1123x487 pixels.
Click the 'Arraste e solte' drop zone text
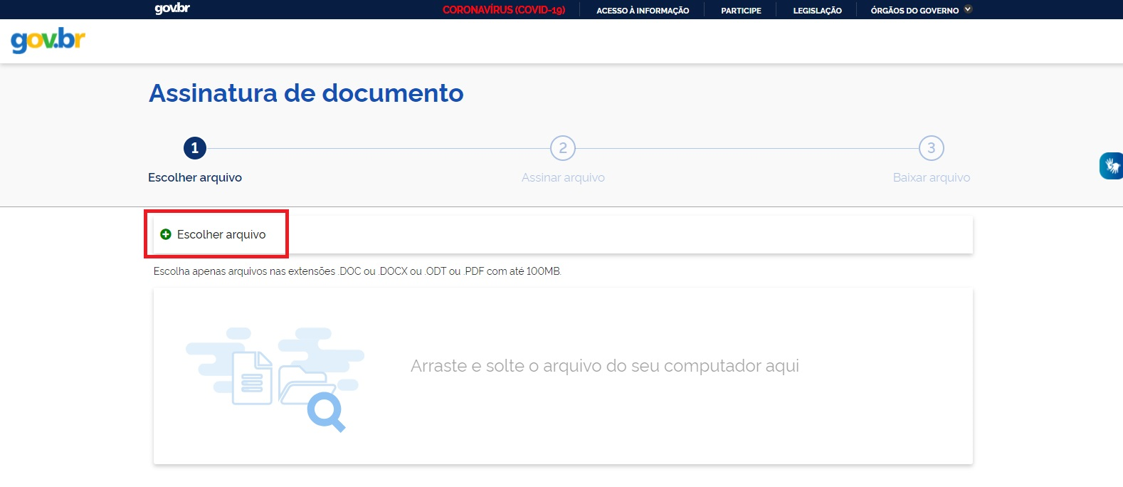604,366
